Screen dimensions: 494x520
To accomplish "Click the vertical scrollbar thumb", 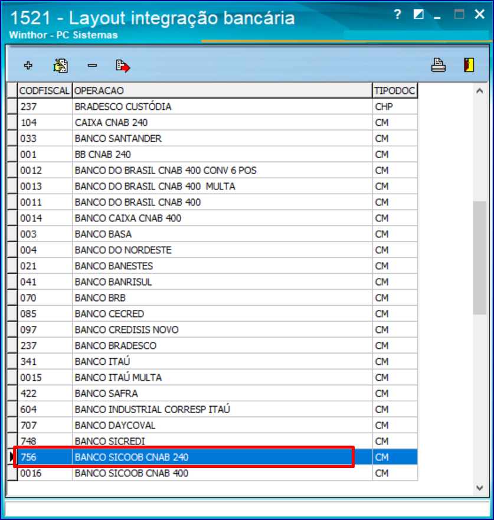I will point(479,257).
